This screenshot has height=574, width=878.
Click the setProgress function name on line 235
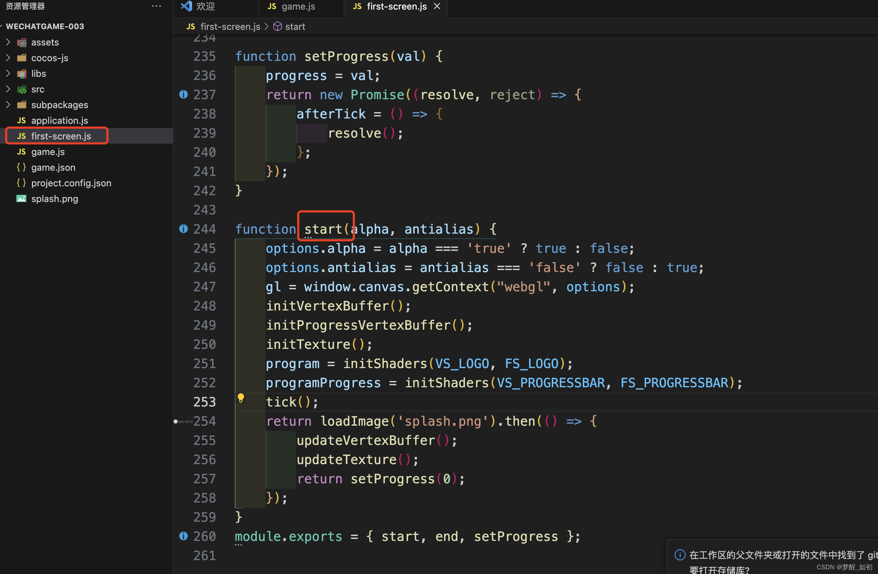pyautogui.click(x=347, y=56)
